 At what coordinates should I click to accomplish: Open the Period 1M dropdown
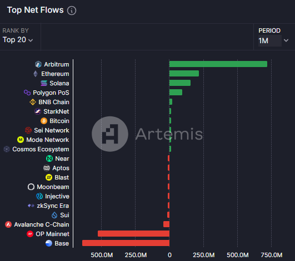point(273,40)
